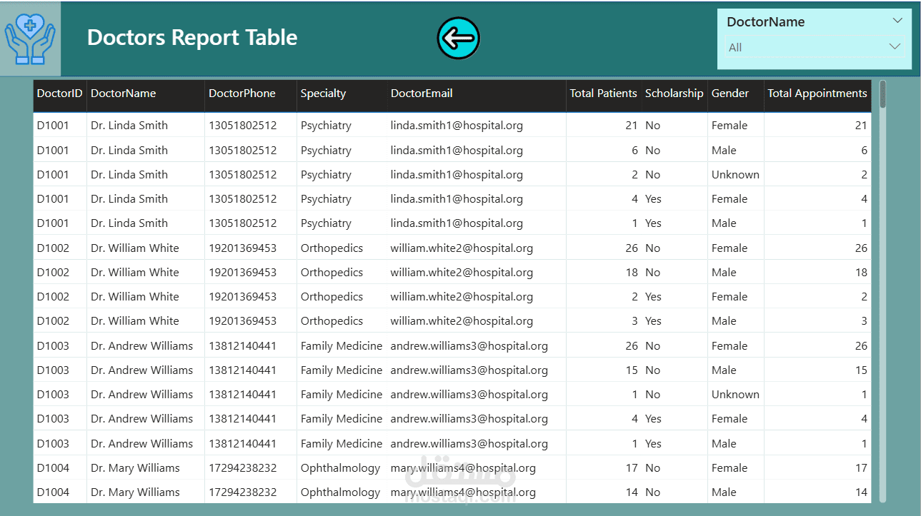Select Family Medicine in Andrew Williams 15-patient row
Screen dimensions: 921x516
[x=341, y=370]
